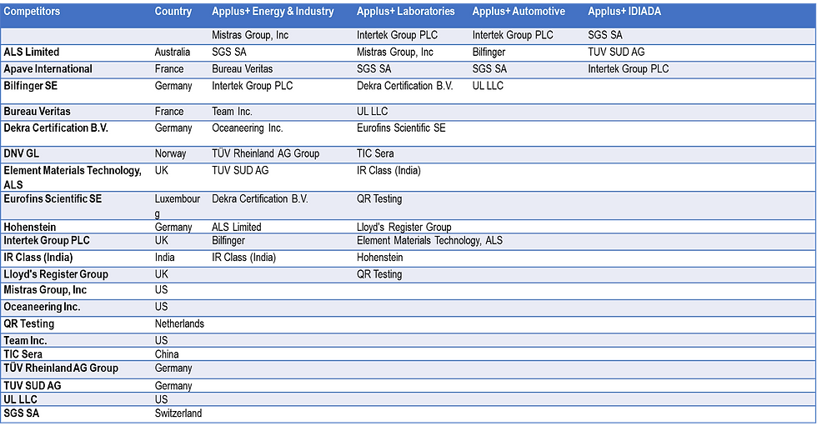
Task: Select SGS SA in the Competitors column
Action: (22, 413)
